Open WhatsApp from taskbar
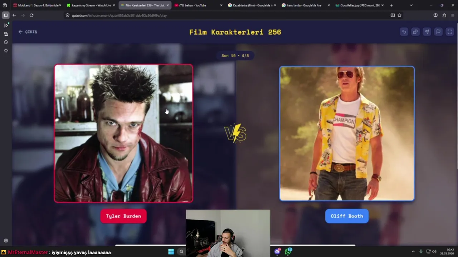The width and height of the screenshot is (458, 257). (x=288, y=252)
